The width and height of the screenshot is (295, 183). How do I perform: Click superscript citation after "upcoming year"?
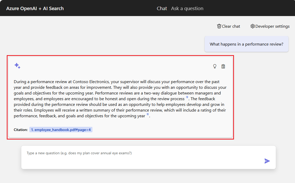(x=147, y=114)
